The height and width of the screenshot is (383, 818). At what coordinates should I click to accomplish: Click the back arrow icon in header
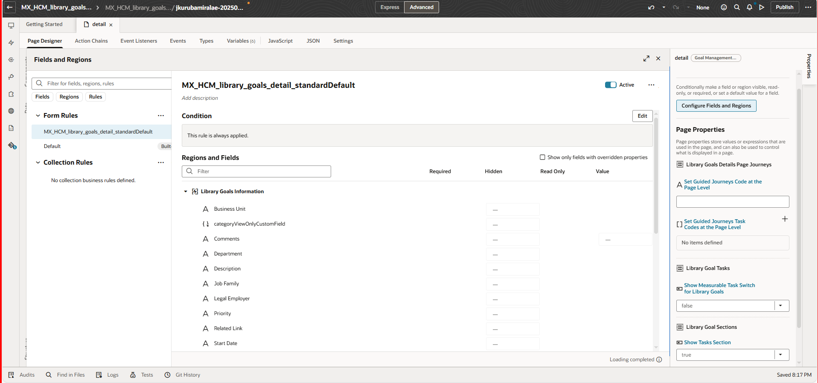(x=9, y=7)
